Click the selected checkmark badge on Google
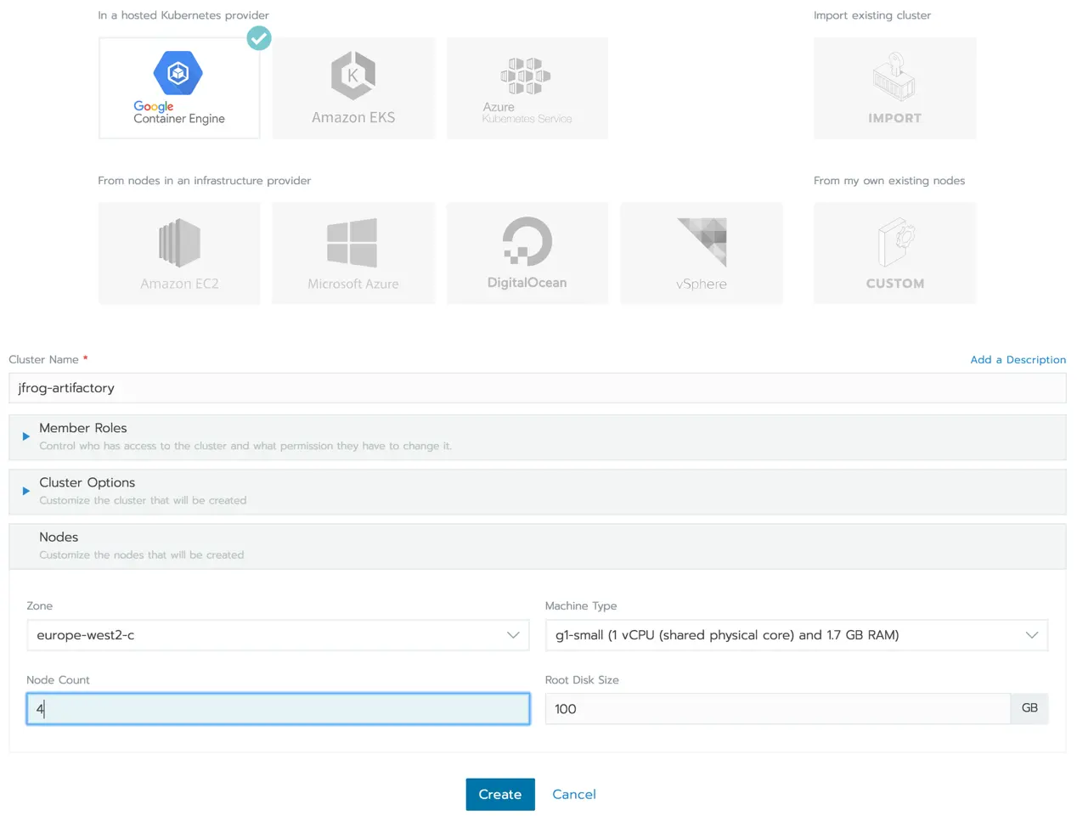This screenshot has width=1077, height=816. pyautogui.click(x=259, y=38)
